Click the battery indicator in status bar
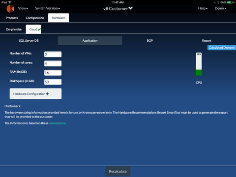236x177 pixels. coord(231,2)
